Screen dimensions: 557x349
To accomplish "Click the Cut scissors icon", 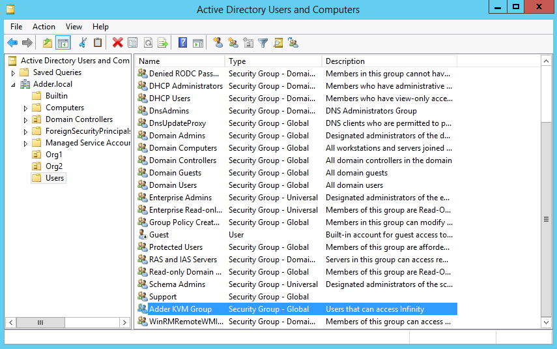I will [x=83, y=43].
